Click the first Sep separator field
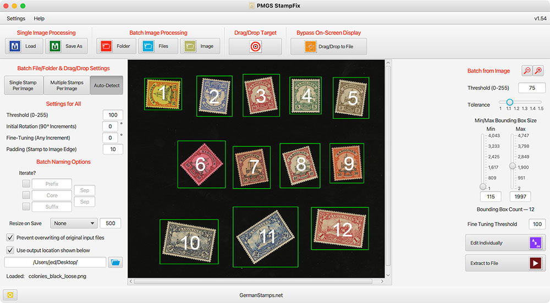The image size is (550, 303). 85,190
